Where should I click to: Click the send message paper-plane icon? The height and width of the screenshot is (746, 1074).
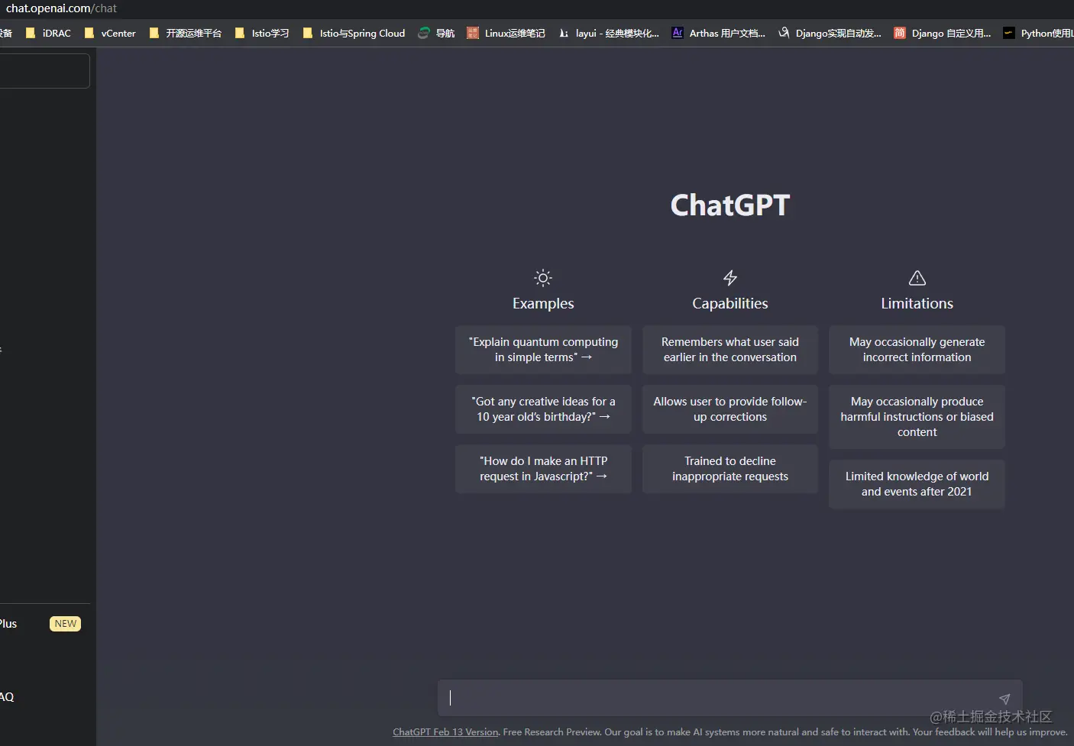(x=1004, y=699)
